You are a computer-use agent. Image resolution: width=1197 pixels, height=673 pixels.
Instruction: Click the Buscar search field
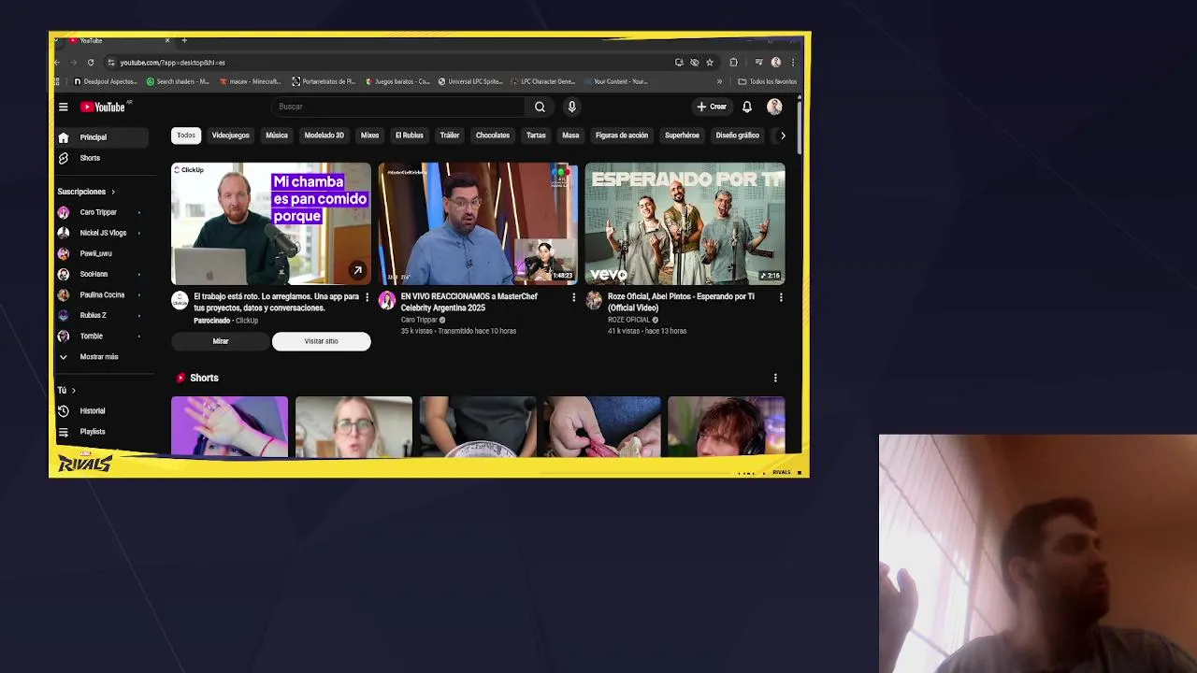(x=397, y=107)
